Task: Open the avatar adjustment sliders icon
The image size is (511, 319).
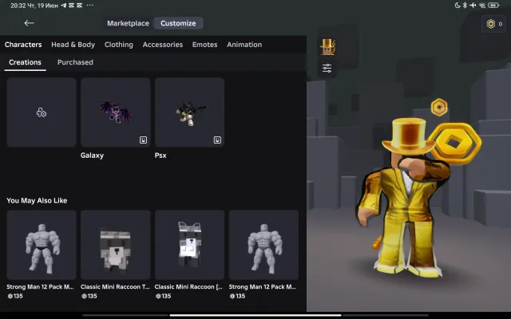Action: (x=327, y=68)
